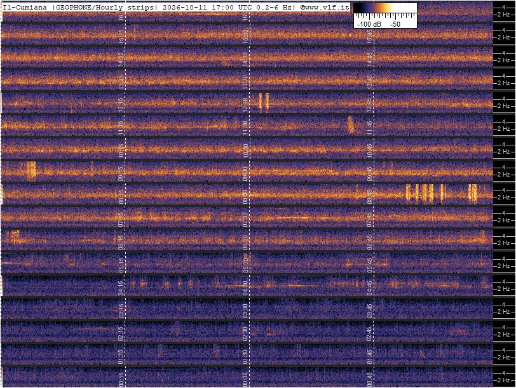Viewport: 516px width, 388px height.
Task: Click the -50 label on the dB scale
Action: click(x=395, y=24)
